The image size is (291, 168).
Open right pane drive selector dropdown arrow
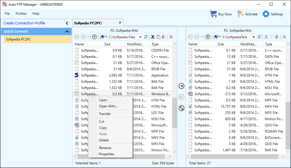pos(220,37)
